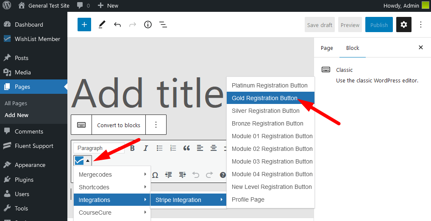
Task: Select Silver Registration Button
Action: [x=270, y=111]
